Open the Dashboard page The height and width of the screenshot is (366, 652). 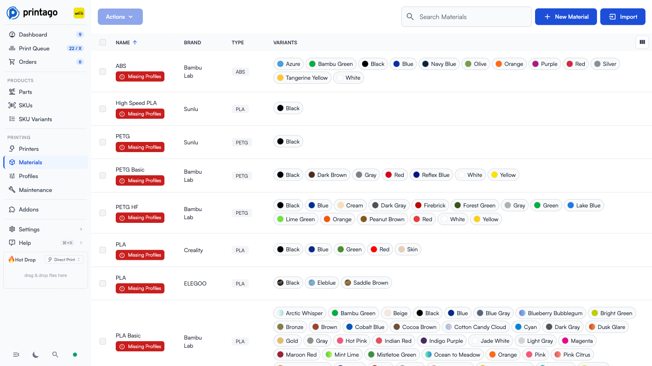pyautogui.click(x=46, y=35)
